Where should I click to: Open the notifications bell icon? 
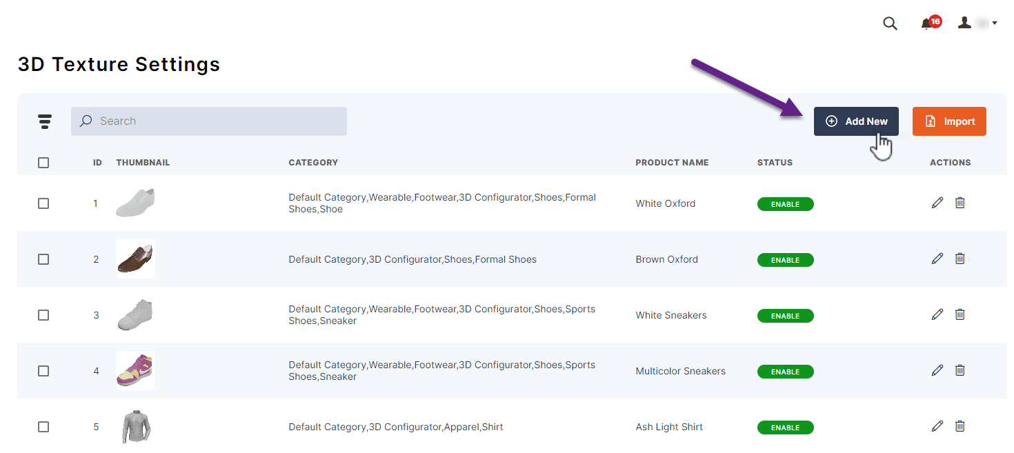point(927,23)
